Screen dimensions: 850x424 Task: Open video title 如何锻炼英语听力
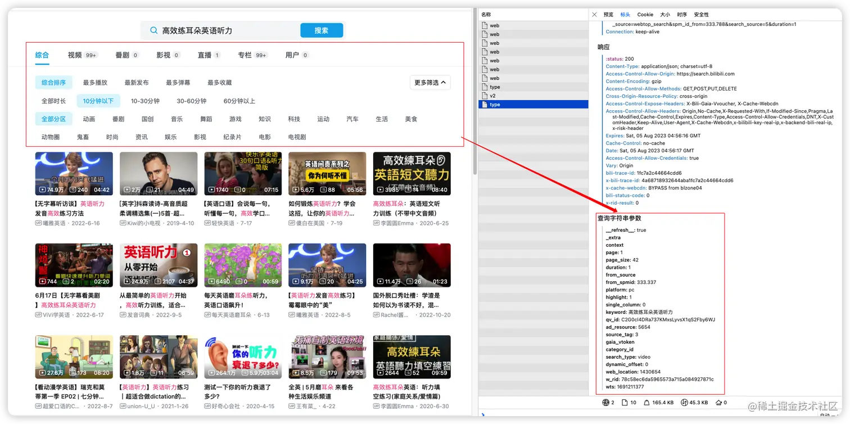(x=322, y=209)
